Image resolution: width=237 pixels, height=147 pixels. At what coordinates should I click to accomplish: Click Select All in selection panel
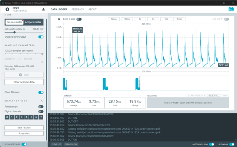(x=213, y=96)
